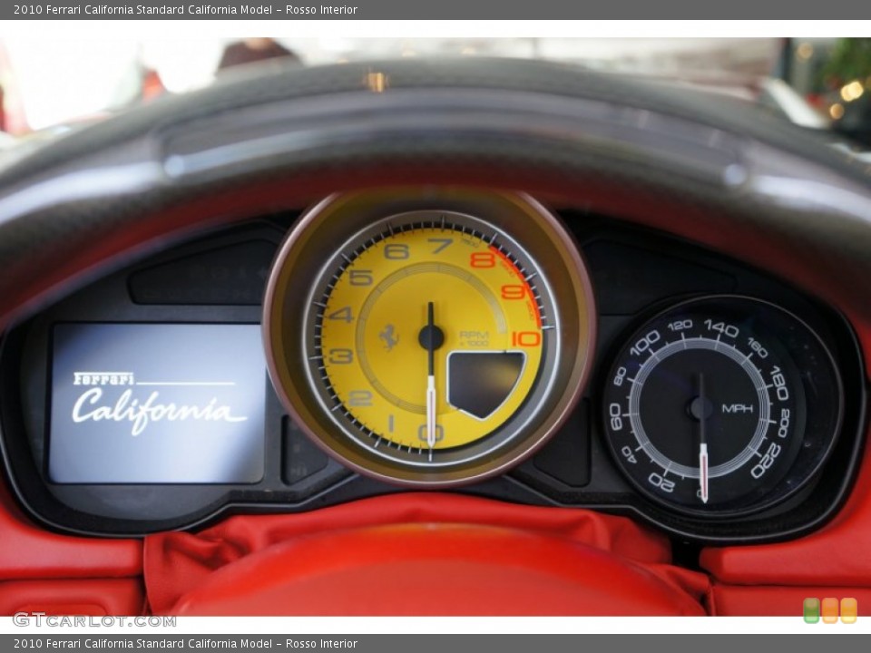Click the dark trip display window in the tachometer
Image resolution: width=871 pixels, height=653 pixels.
tap(484, 384)
